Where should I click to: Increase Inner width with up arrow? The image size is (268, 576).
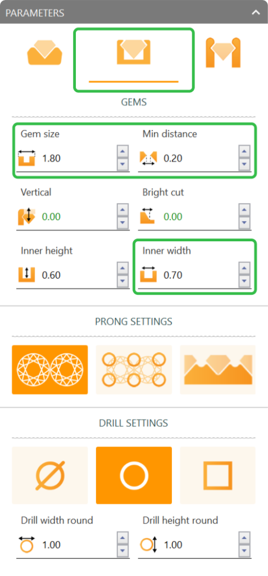(x=244, y=268)
